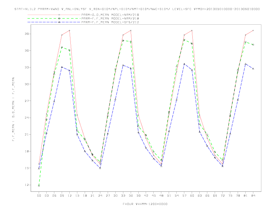
Task: Select legend entry PARM=F.F_MEAN MODEL=GFS/212
Action: pos(110,22)
